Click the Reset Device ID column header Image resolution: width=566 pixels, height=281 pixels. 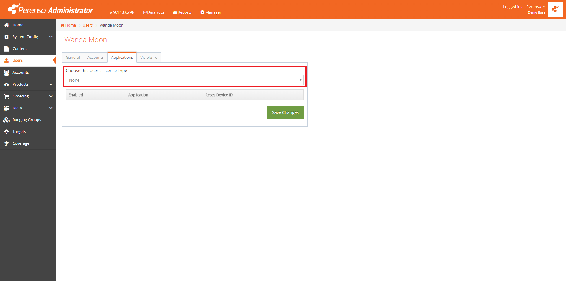click(x=253, y=95)
